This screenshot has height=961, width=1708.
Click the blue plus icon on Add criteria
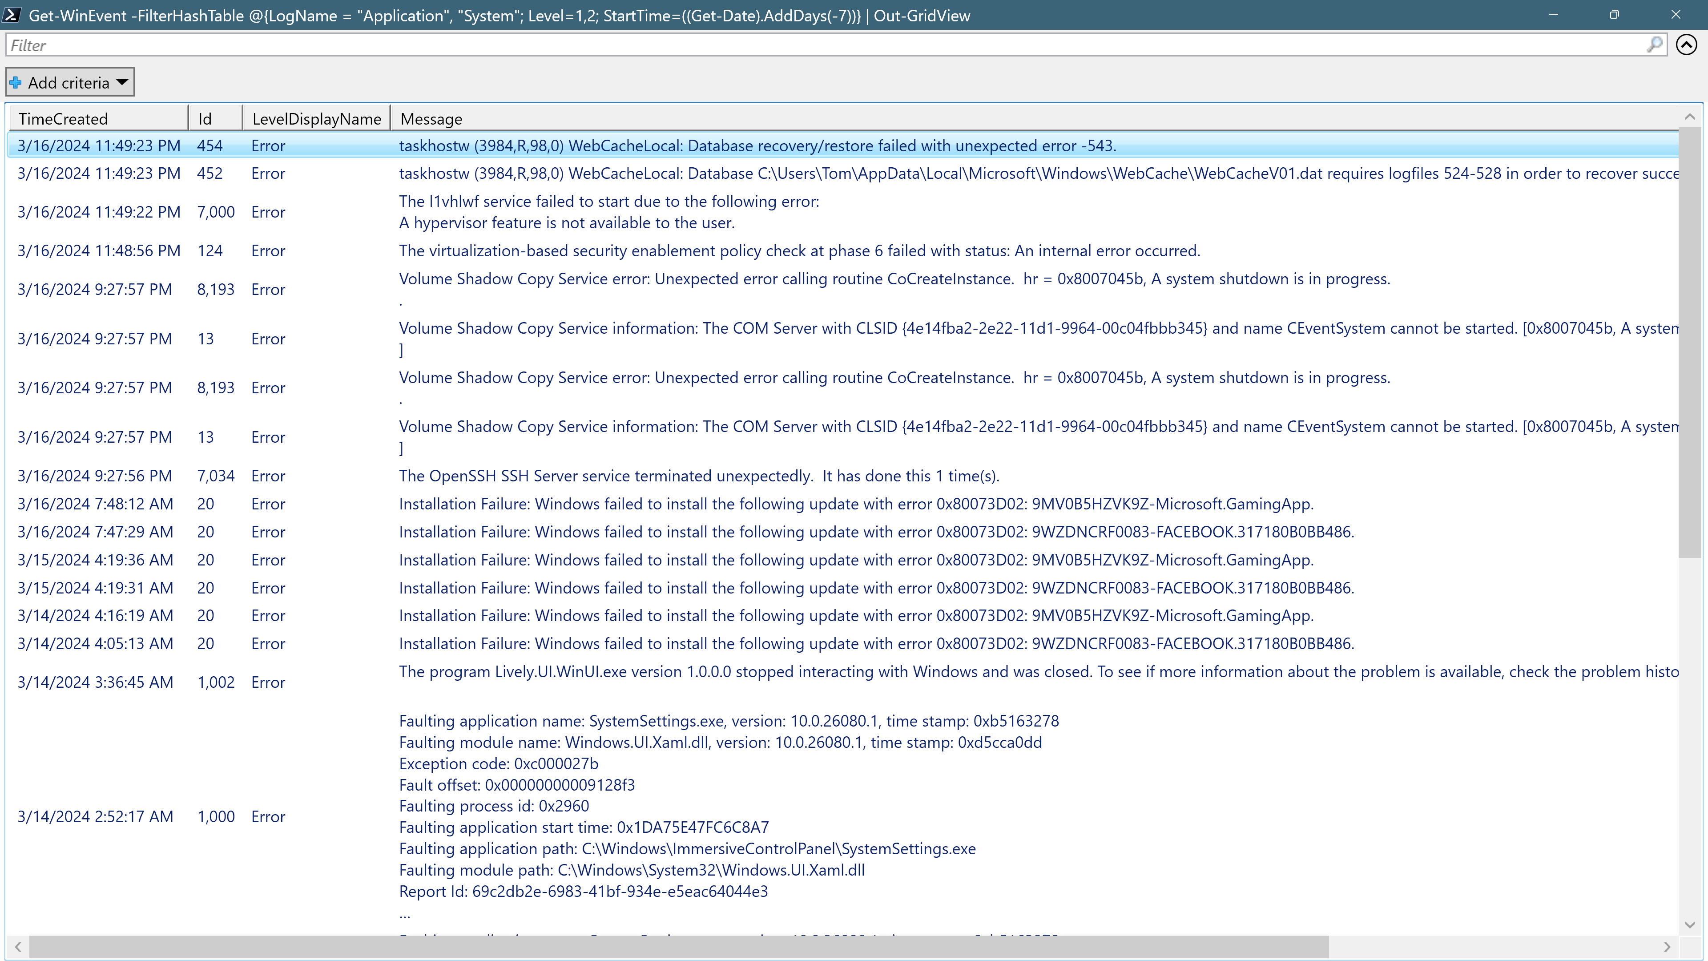15,81
